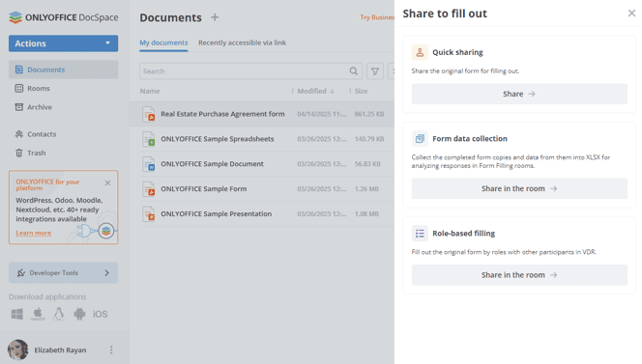Click the Archive box icon
The height and width of the screenshot is (364, 642).
(18, 107)
